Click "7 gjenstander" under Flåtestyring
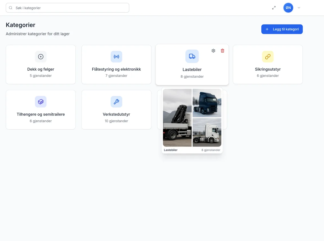Viewport: 324px width, 241px height. 116,76
